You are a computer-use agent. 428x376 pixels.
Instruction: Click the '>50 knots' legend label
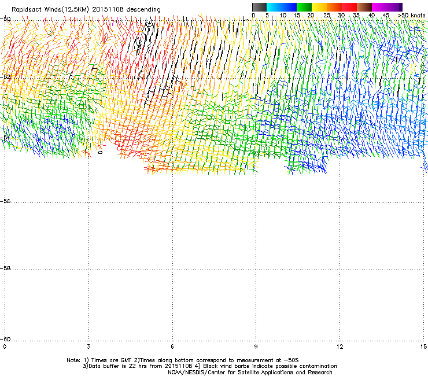pos(411,16)
